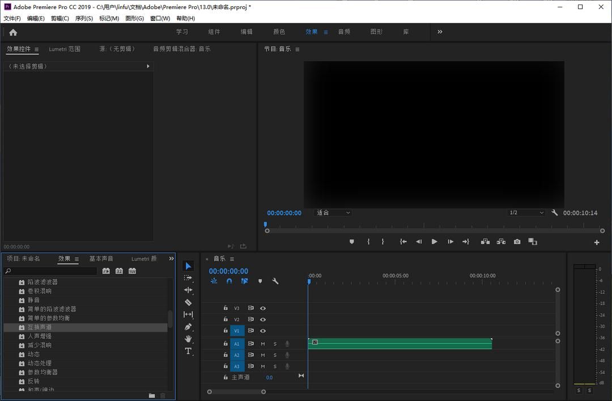Switch to the Lumetri 范围 tab
Screen dimensions: 612x401
[65, 49]
